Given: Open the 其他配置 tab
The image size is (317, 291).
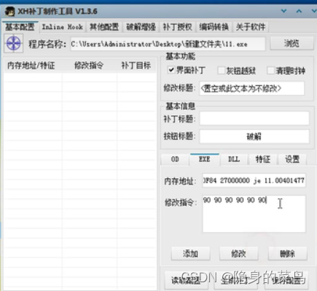Looking at the screenshot, I should (x=104, y=27).
